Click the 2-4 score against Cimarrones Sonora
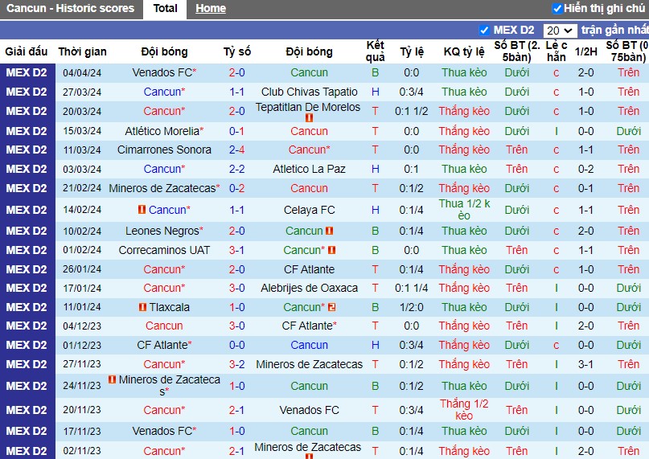The height and width of the screenshot is (459, 649). [236, 150]
